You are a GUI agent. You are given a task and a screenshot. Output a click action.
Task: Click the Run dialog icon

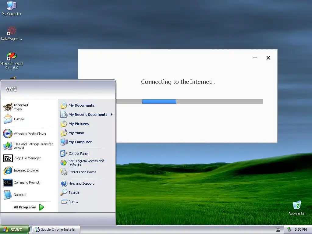point(64,202)
